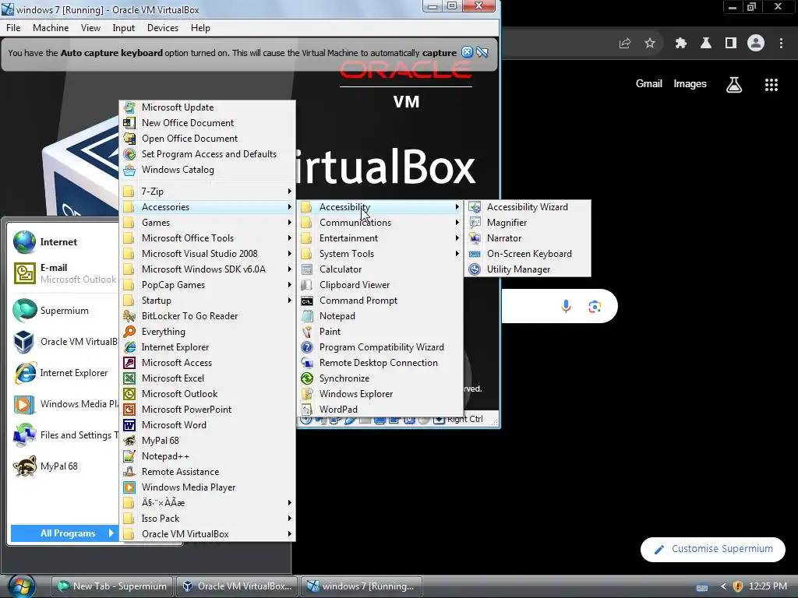This screenshot has width=798, height=598.
Task: Open WordPad from Accessories list
Action: 380,410
